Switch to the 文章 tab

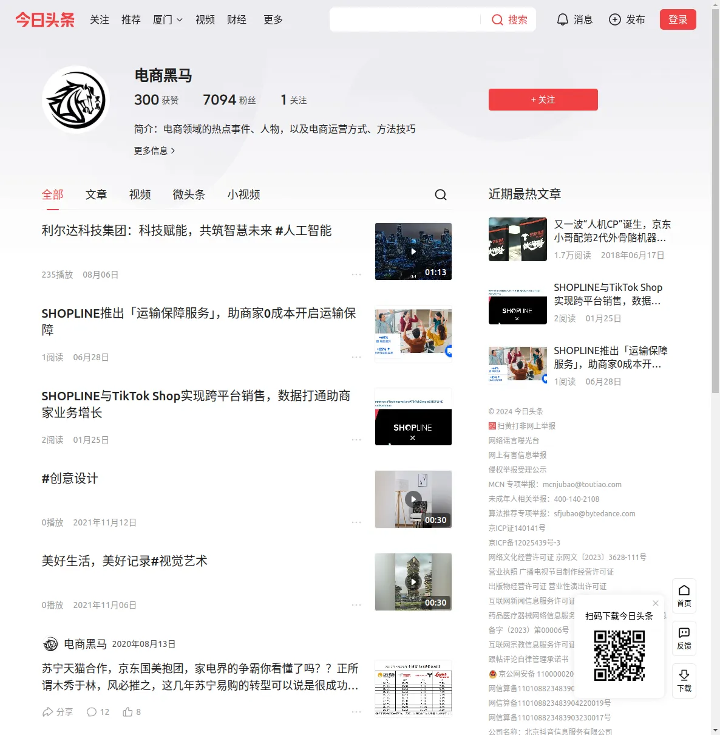(97, 194)
